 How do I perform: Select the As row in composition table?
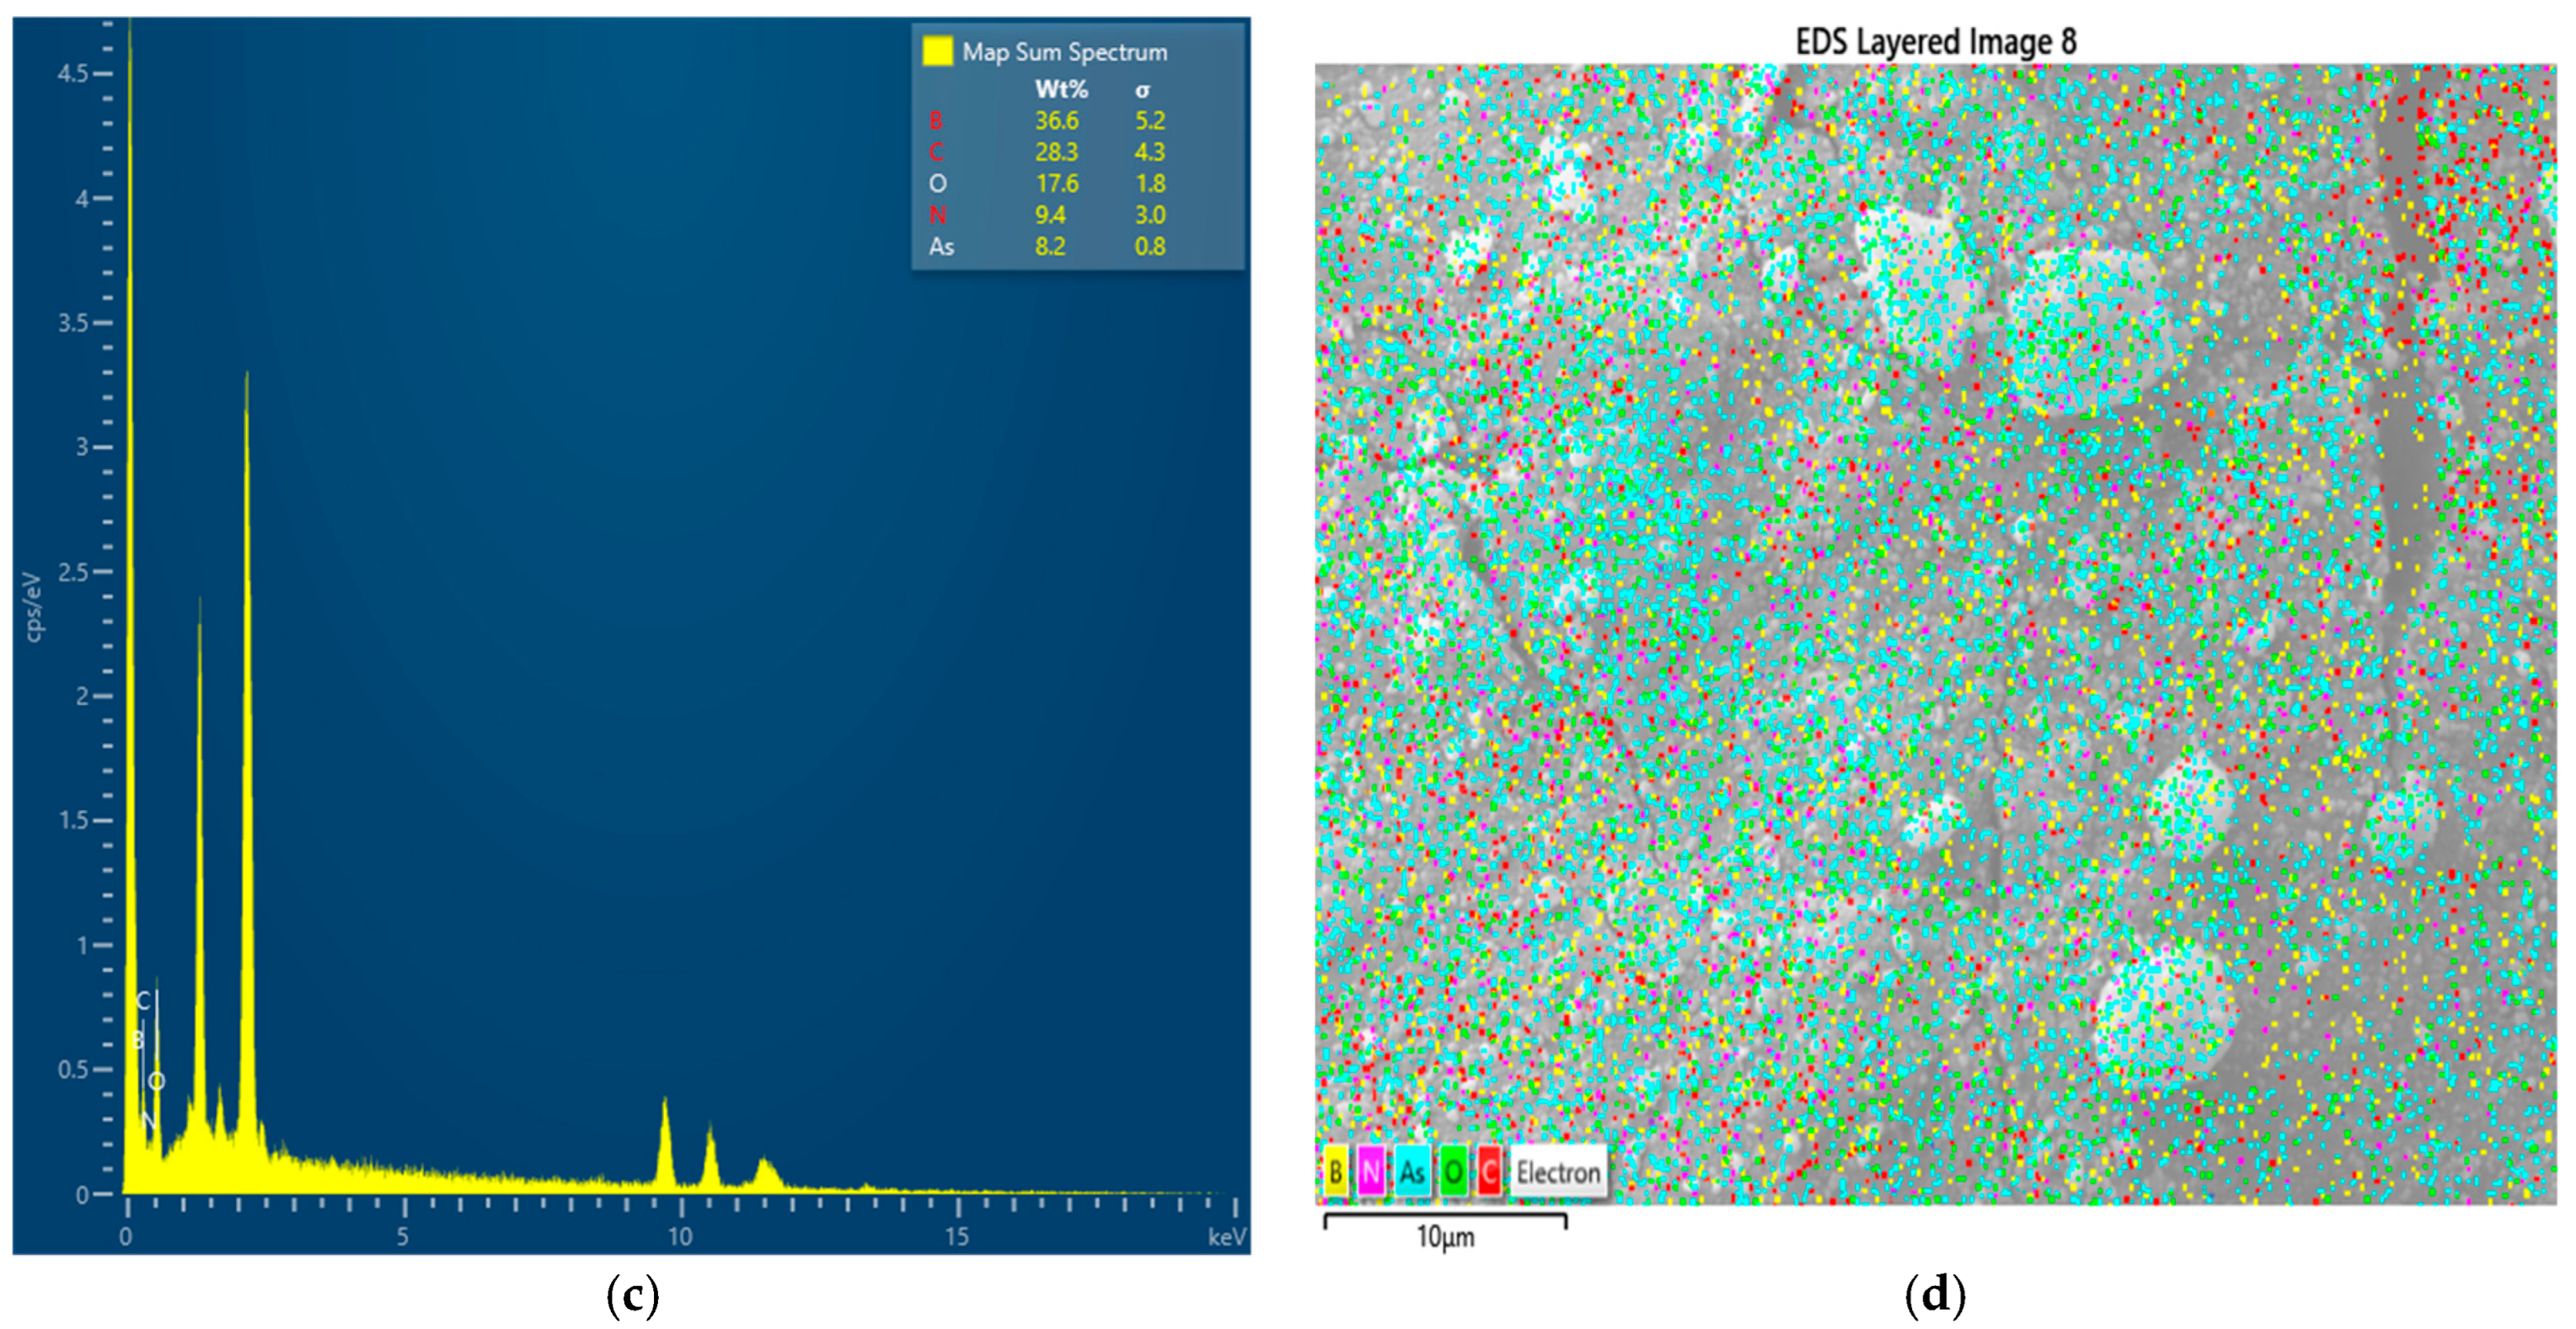pyautogui.click(x=941, y=246)
